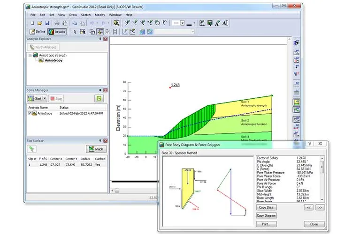Click the Print... button in dialog

click(x=266, y=224)
